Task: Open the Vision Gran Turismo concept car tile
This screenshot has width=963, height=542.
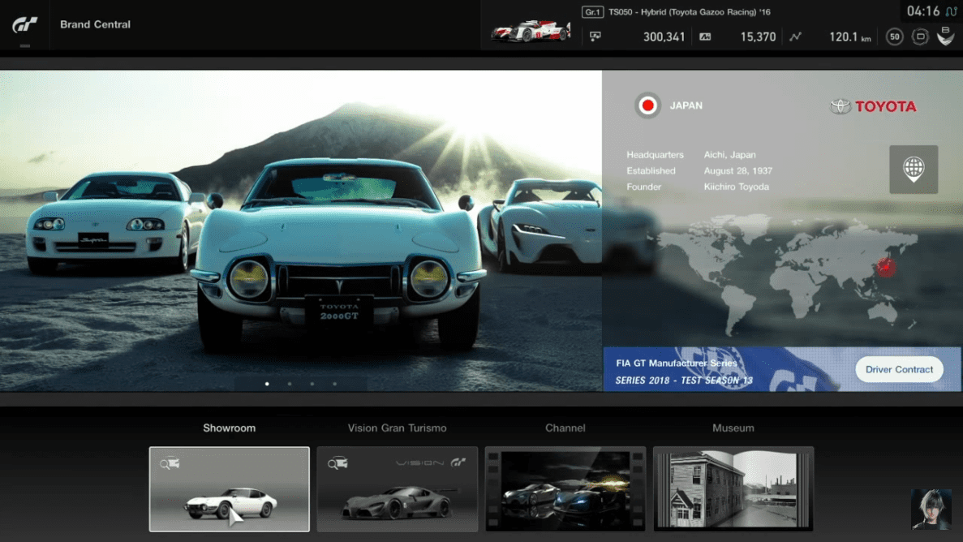Action: [398, 489]
